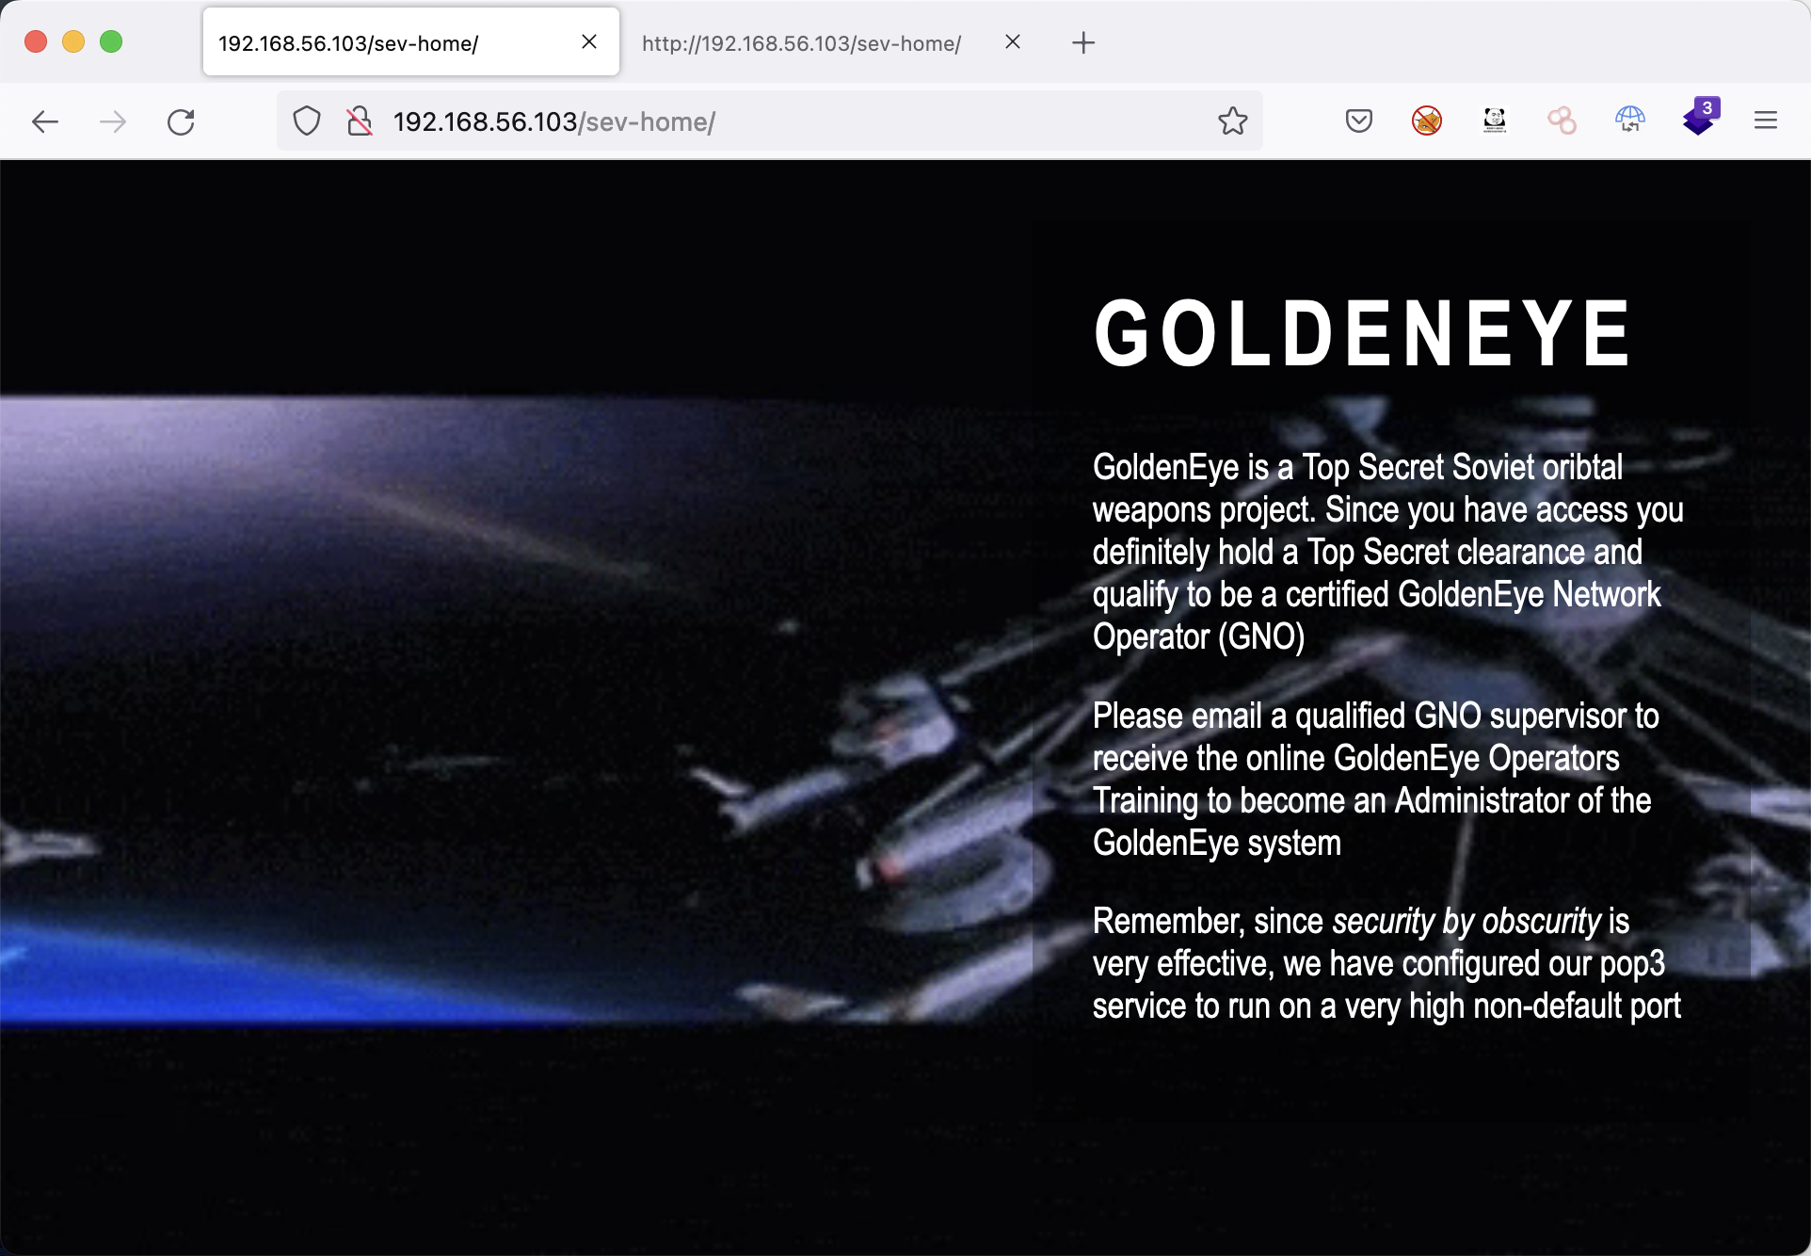Open the Firefox hamburger application menu
The width and height of the screenshot is (1811, 1256).
point(1766,121)
